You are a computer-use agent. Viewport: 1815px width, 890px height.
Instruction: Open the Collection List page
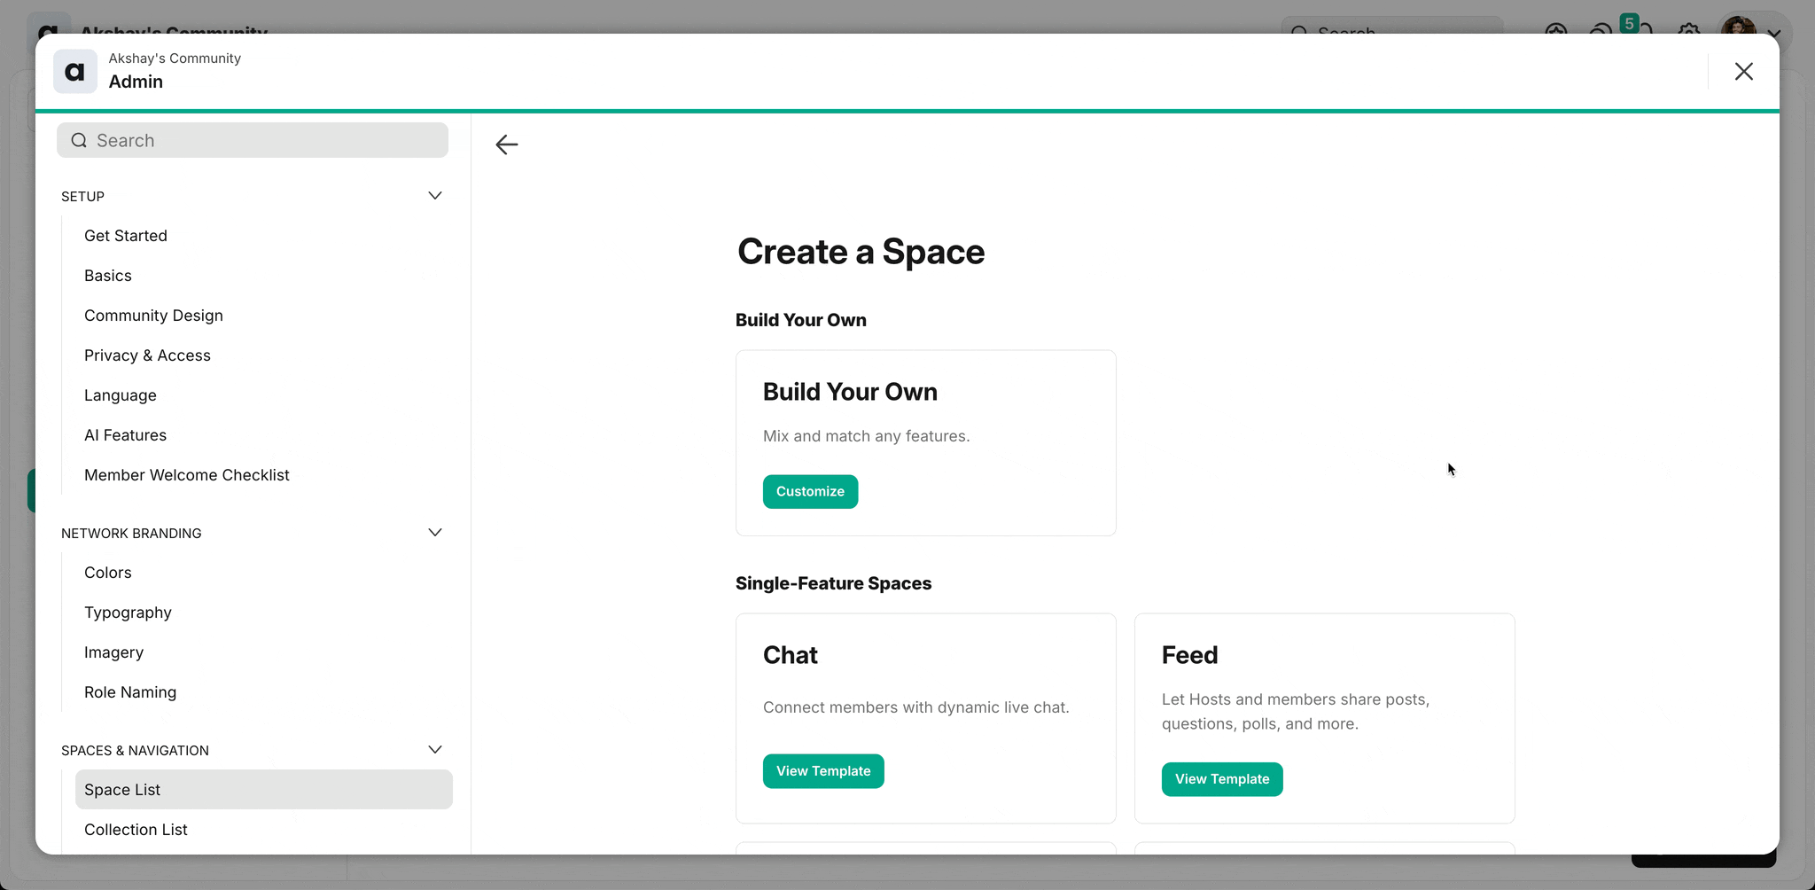click(x=135, y=829)
